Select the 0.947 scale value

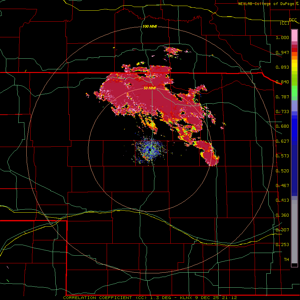tap(282, 52)
